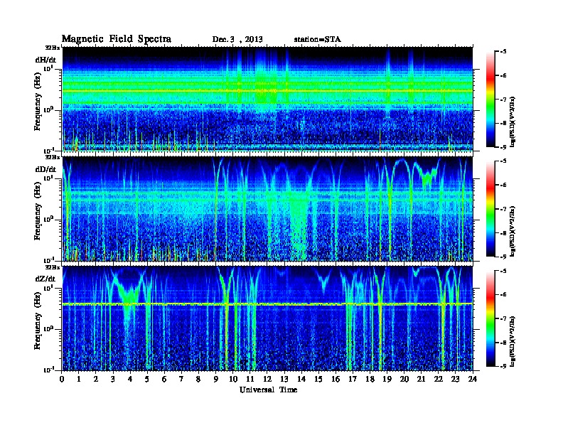Click the '21' hour tick on time axis

coord(421,380)
